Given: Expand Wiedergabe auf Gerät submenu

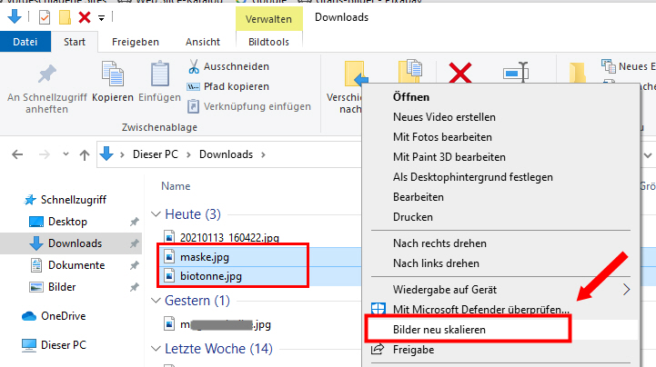Looking at the screenshot, I should tap(625, 290).
